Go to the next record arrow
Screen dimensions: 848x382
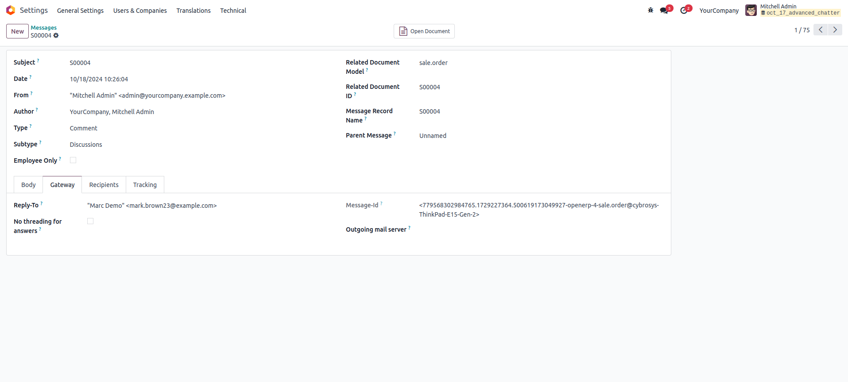[835, 30]
